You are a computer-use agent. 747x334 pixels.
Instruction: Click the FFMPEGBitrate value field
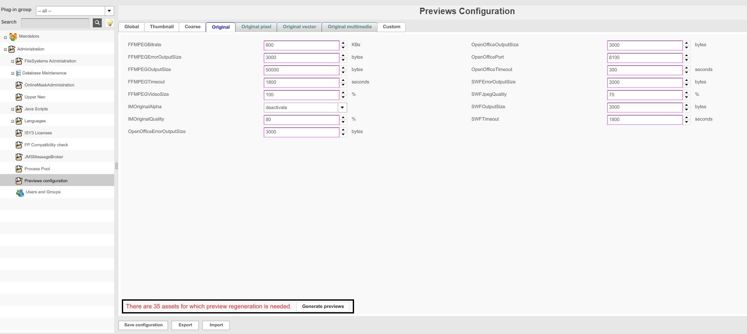pyautogui.click(x=301, y=45)
